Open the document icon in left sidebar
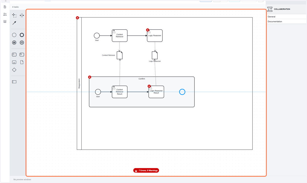The image size is (307, 183). (5, 7)
